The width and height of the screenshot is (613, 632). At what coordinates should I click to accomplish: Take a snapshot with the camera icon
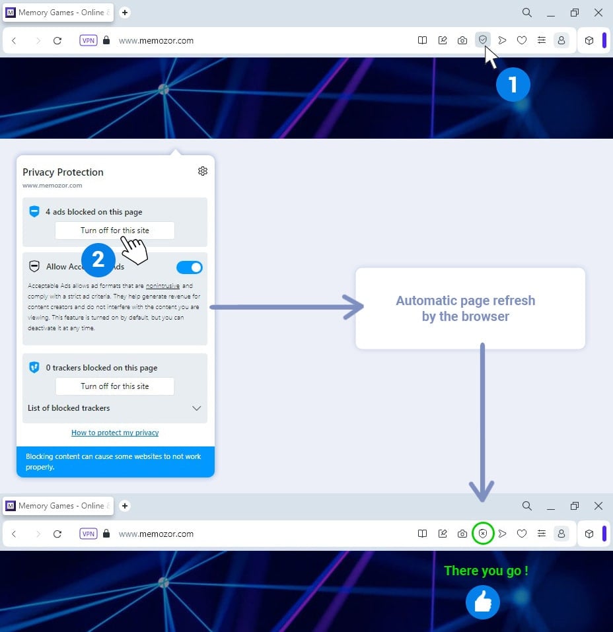462,40
